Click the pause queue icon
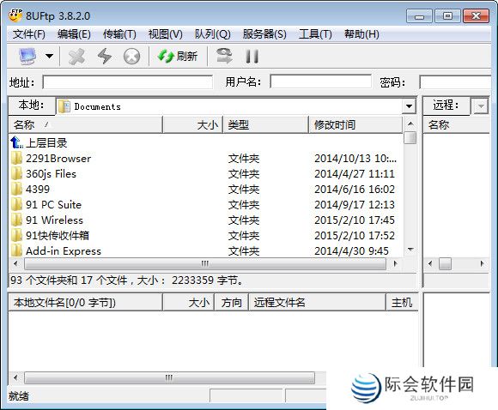This screenshot has width=498, height=410. point(252,57)
